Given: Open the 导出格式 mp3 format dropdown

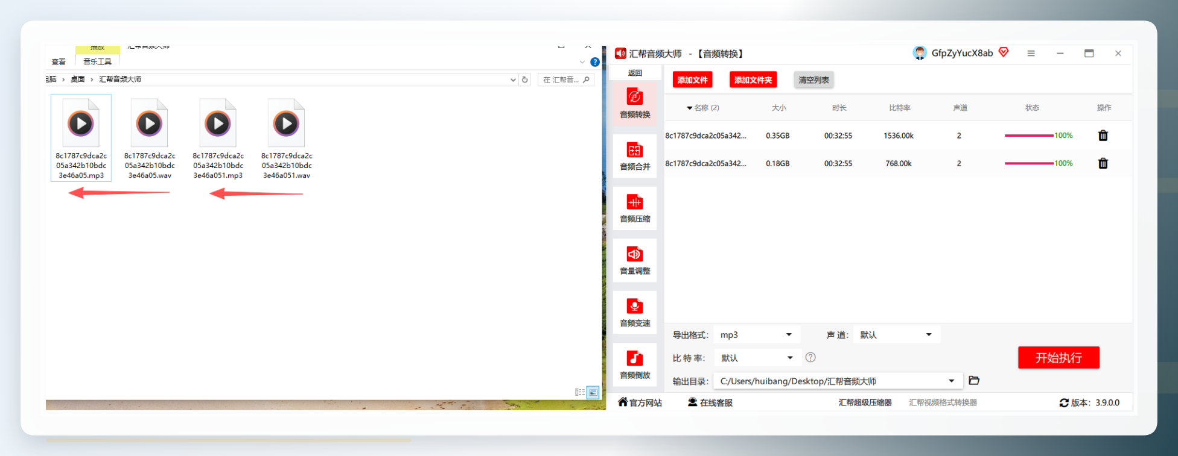Looking at the screenshot, I should coord(756,335).
